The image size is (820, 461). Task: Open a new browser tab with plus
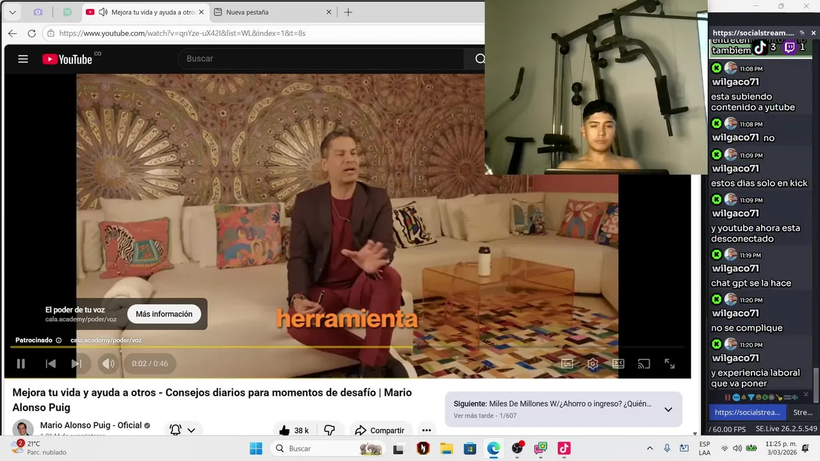click(x=348, y=12)
